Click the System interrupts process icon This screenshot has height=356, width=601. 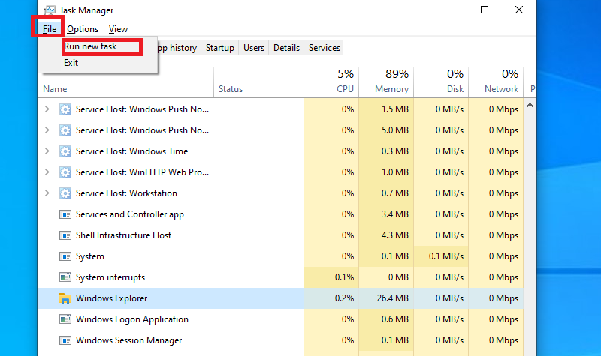(65, 277)
